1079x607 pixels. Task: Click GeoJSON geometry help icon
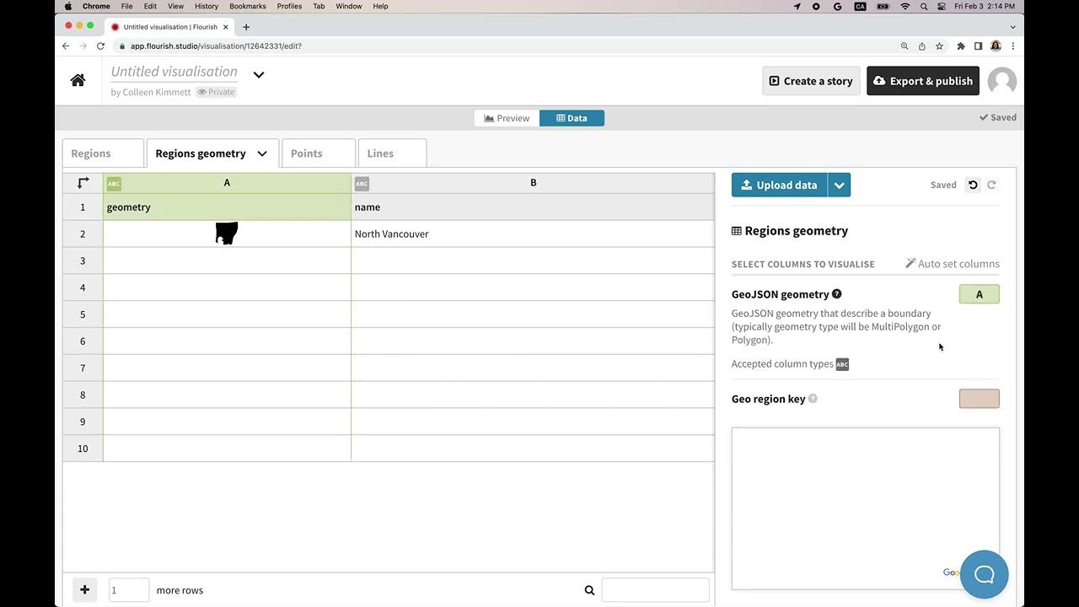point(836,294)
